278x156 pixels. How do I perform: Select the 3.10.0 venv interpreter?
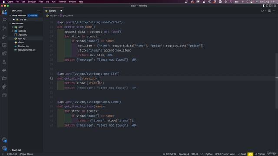coord(225,154)
